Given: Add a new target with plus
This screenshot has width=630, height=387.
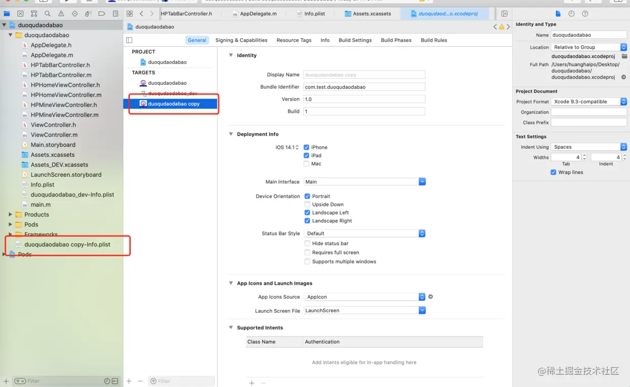Looking at the screenshot, I should 129,381.
